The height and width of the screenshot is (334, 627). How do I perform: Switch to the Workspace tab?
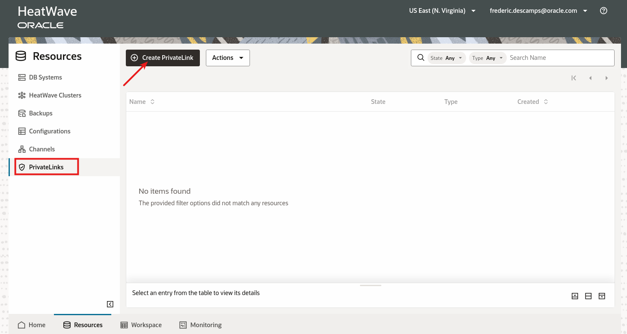pyautogui.click(x=141, y=325)
